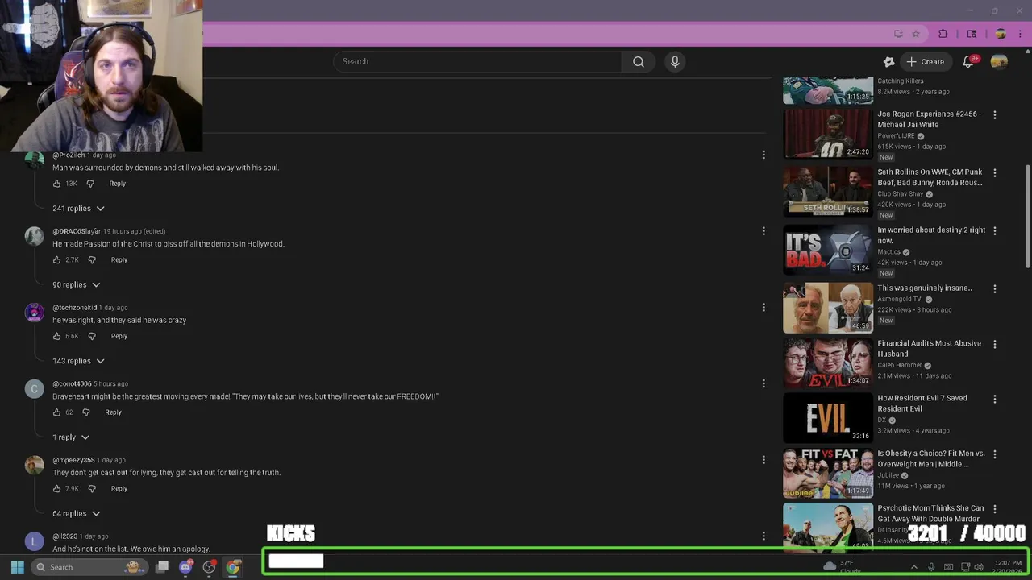Open OBS Studio from the taskbar
Screen dimensions: 1032x580
[x=209, y=567]
